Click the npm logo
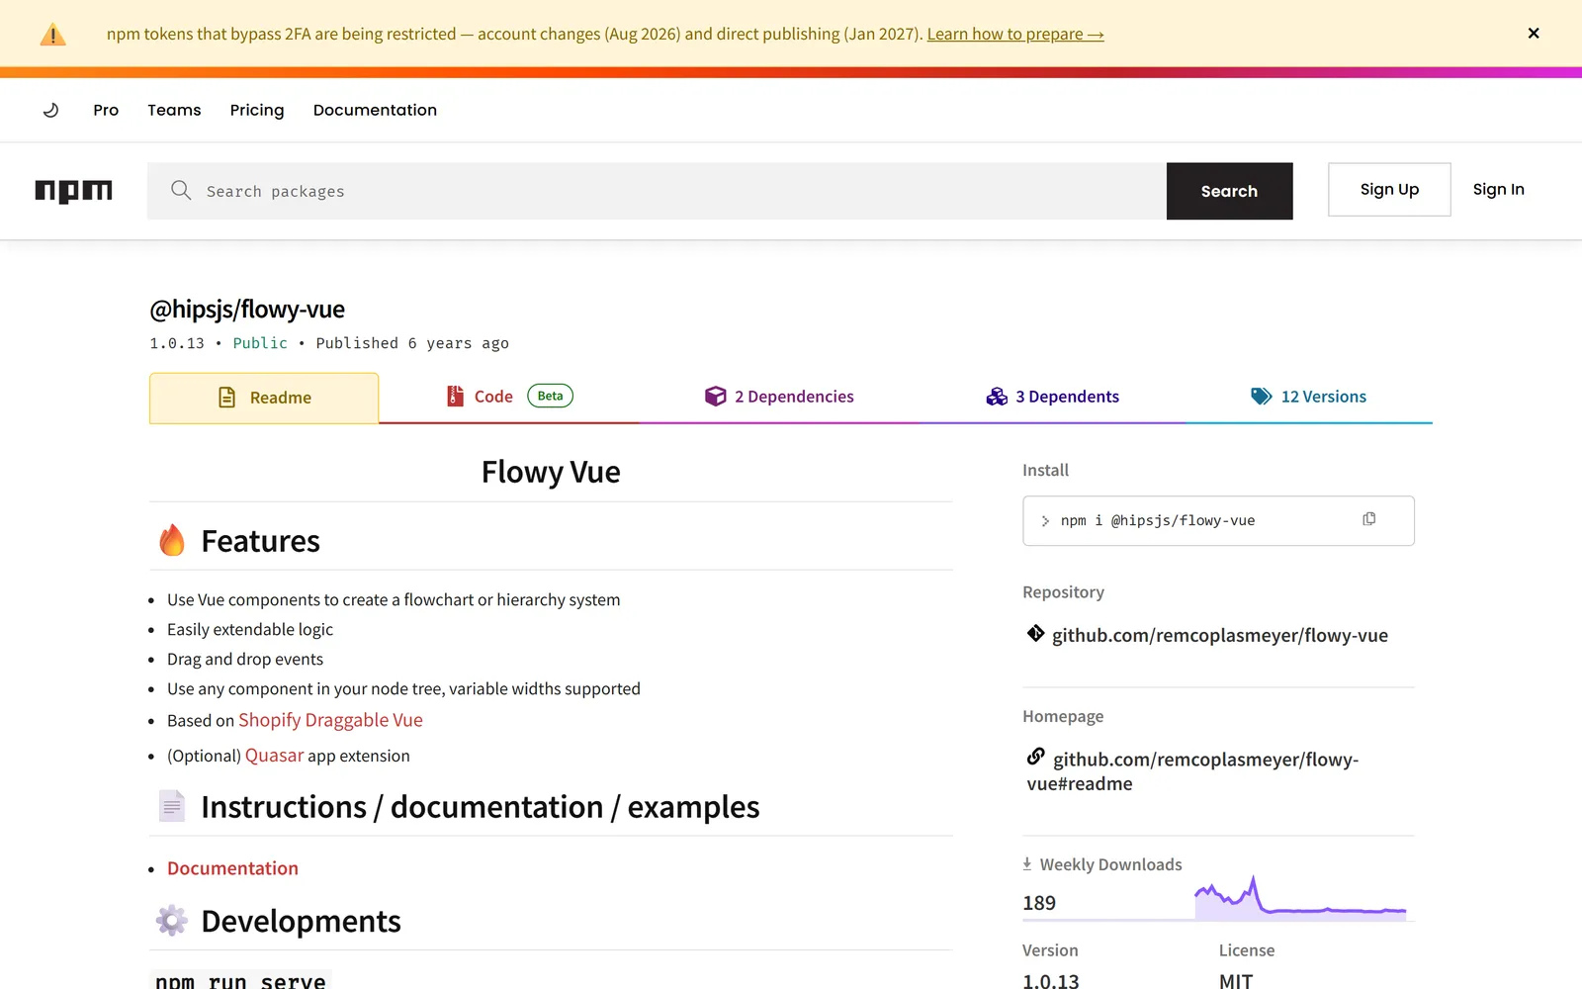The image size is (1582, 989). point(74,191)
